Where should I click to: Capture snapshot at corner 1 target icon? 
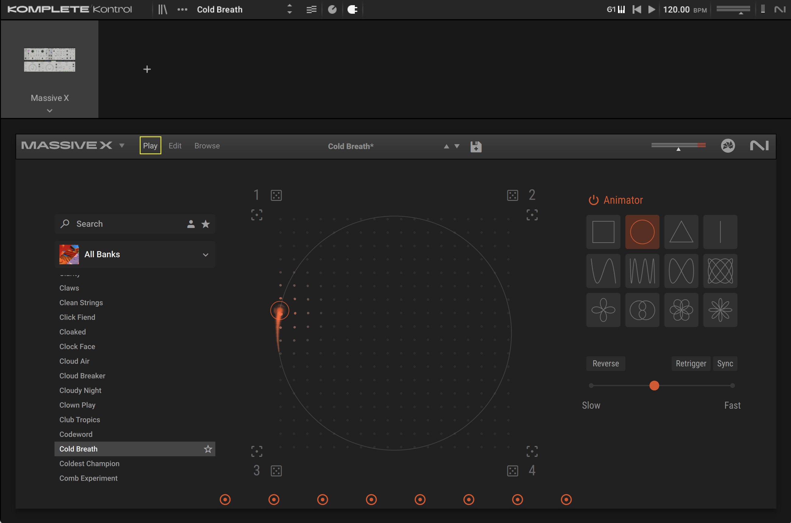click(257, 215)
